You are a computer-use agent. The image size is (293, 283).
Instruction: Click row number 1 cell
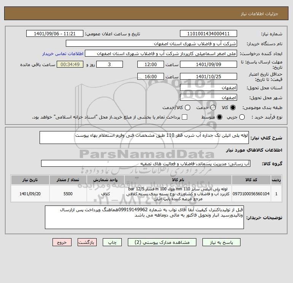[276, 194]
